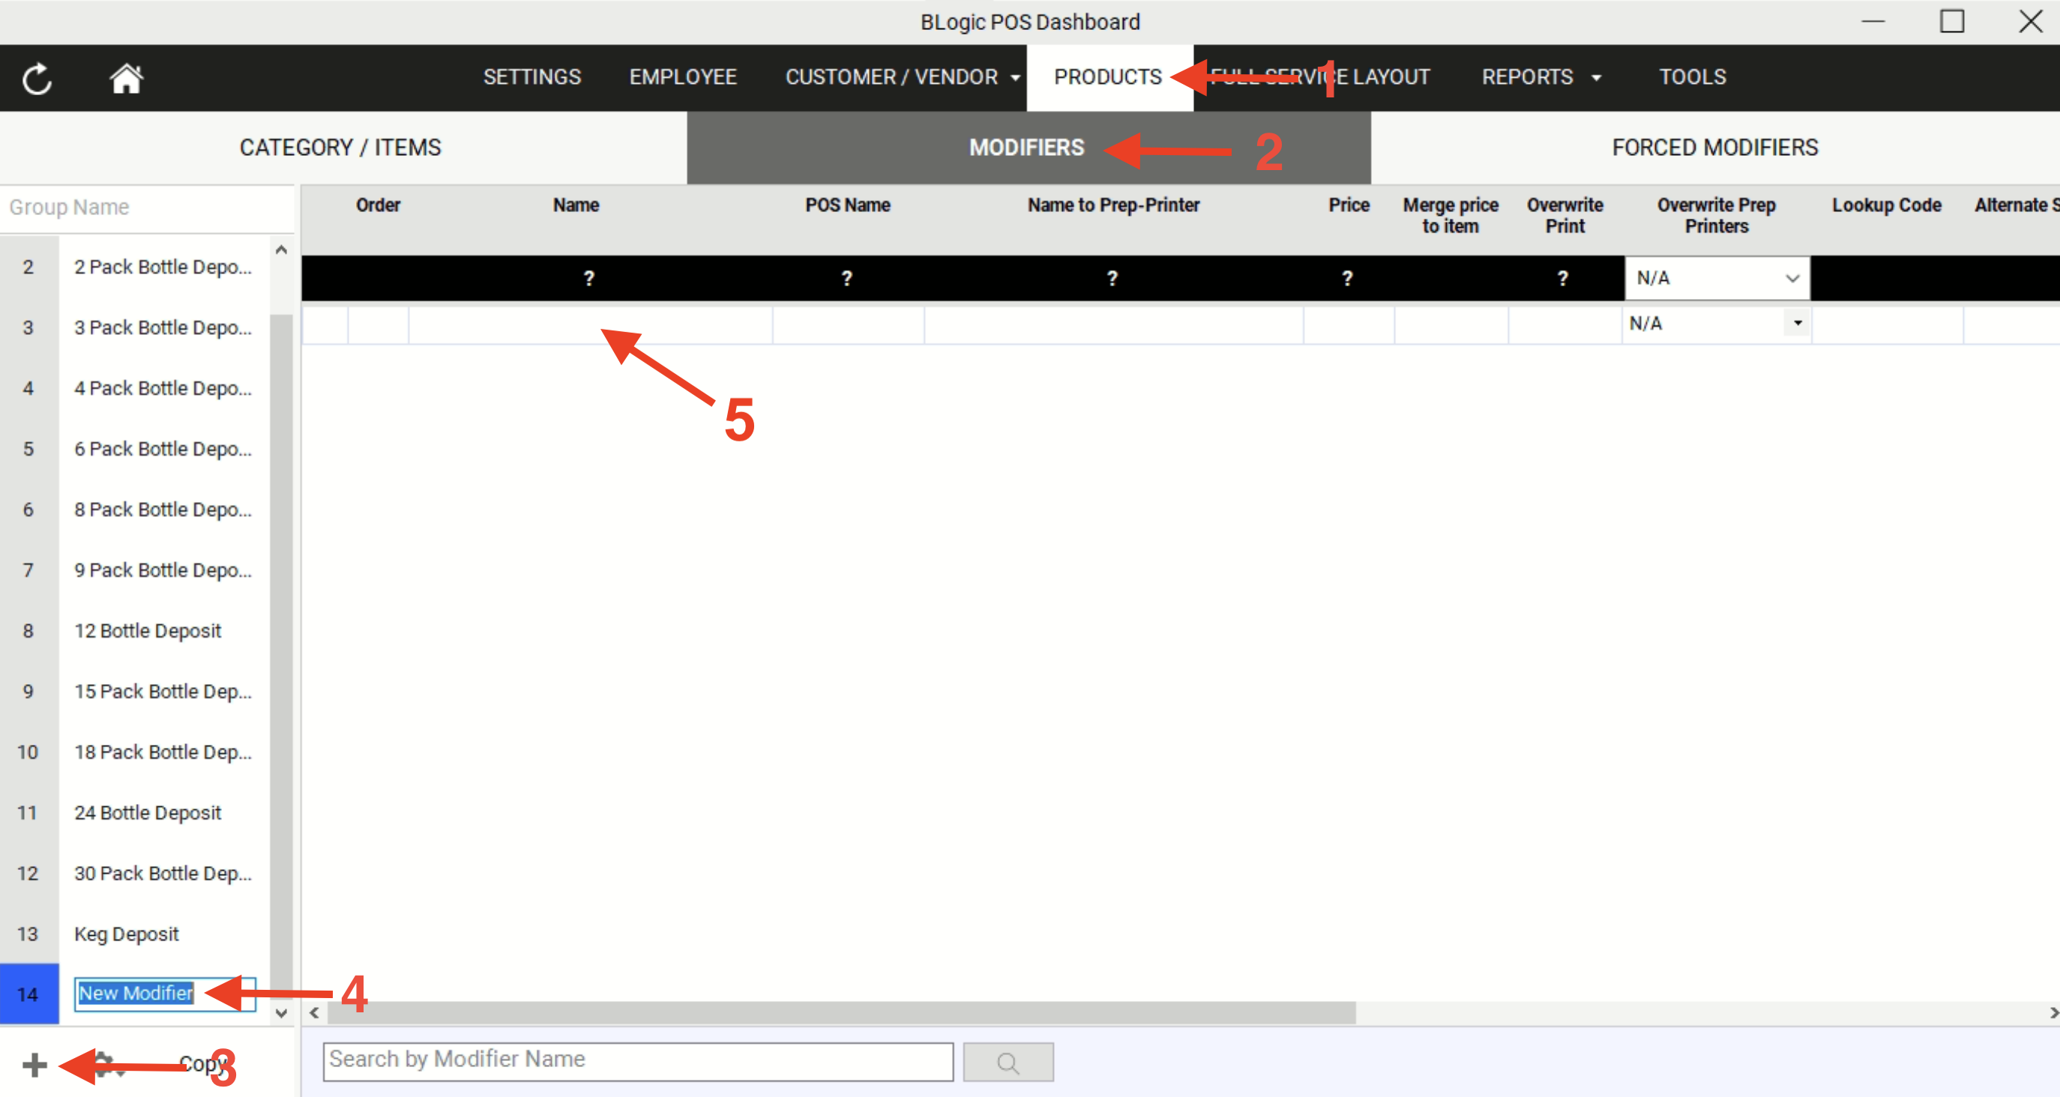The image size is (2060, 1097).
Task: Select the Keg Deposit group
Action: click(127, 934)
